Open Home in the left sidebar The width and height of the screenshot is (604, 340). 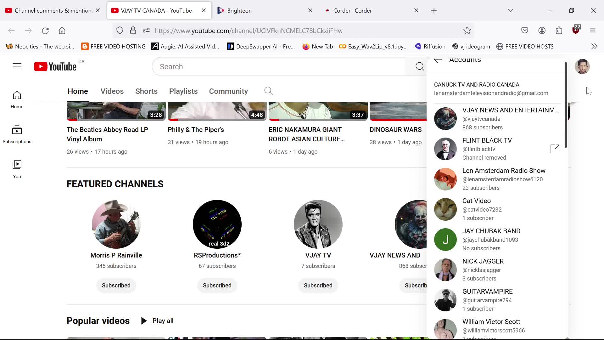[17, 100]
